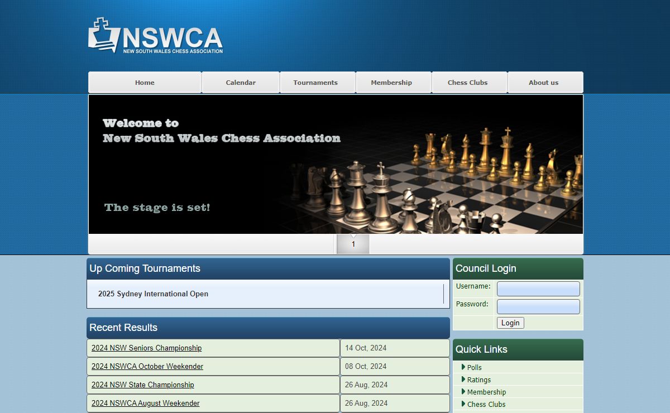Open the About us menu
670x413 pixels.
tap(543, 83)
